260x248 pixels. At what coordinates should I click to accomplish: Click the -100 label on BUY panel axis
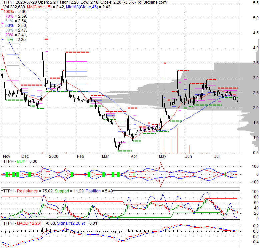tap(254, 182)
